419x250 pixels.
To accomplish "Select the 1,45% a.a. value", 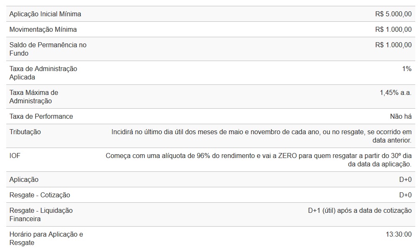I will (395, 93).
